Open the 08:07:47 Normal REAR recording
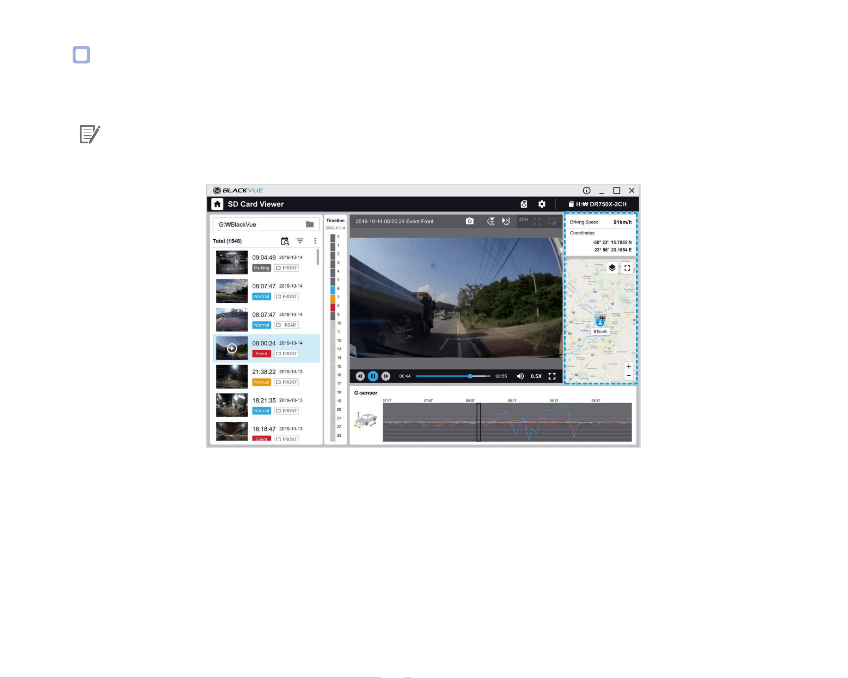The height and width of the screenshot is (678, 848). tap(266, 320)
